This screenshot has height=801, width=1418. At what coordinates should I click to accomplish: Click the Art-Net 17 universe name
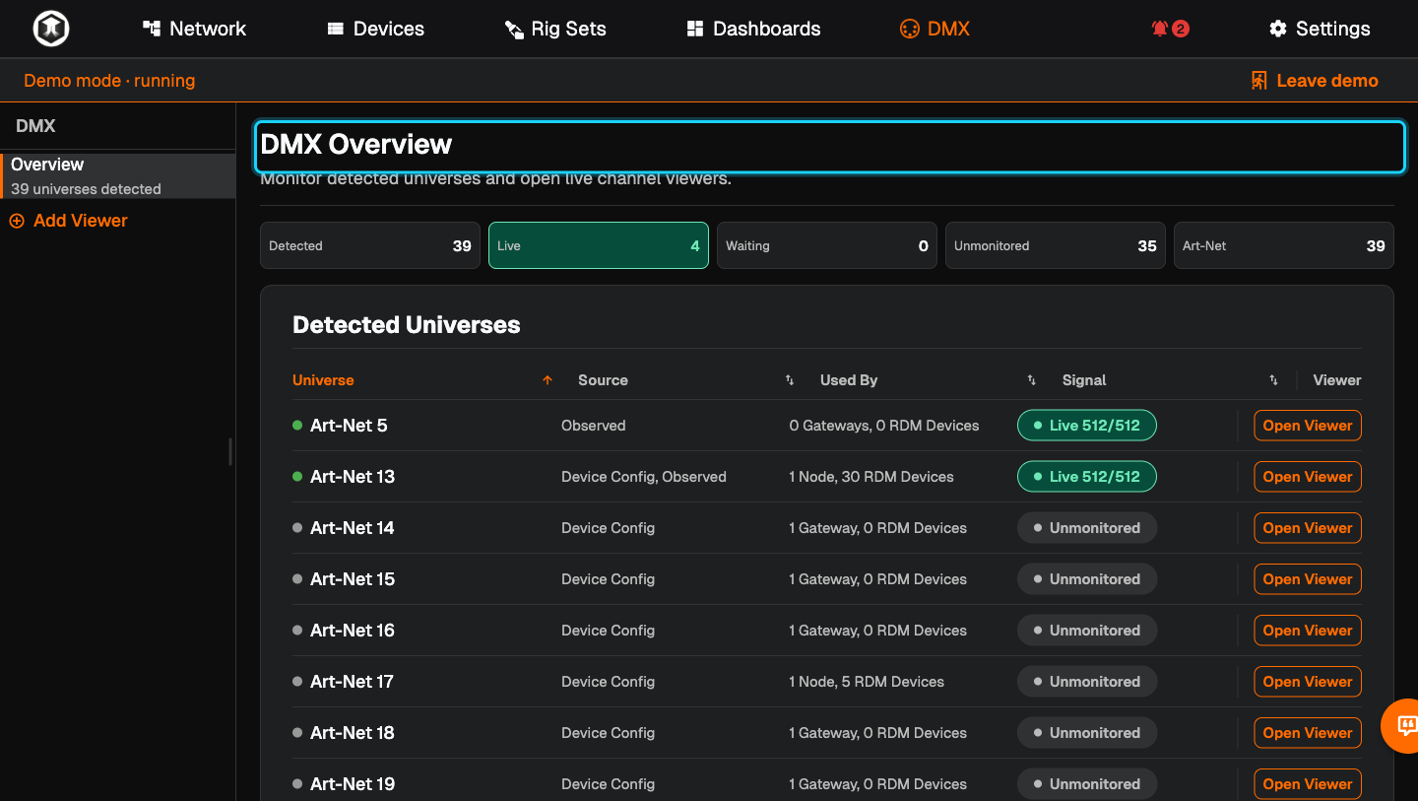(x=352, y=682)
